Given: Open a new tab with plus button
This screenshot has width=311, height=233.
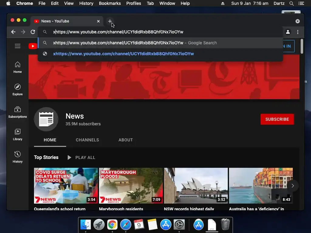Looking at the screenshot, I should [x=110, y=21].
